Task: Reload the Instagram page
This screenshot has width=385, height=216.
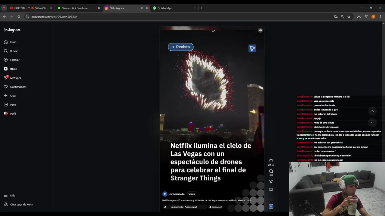Action: [19, 16]
